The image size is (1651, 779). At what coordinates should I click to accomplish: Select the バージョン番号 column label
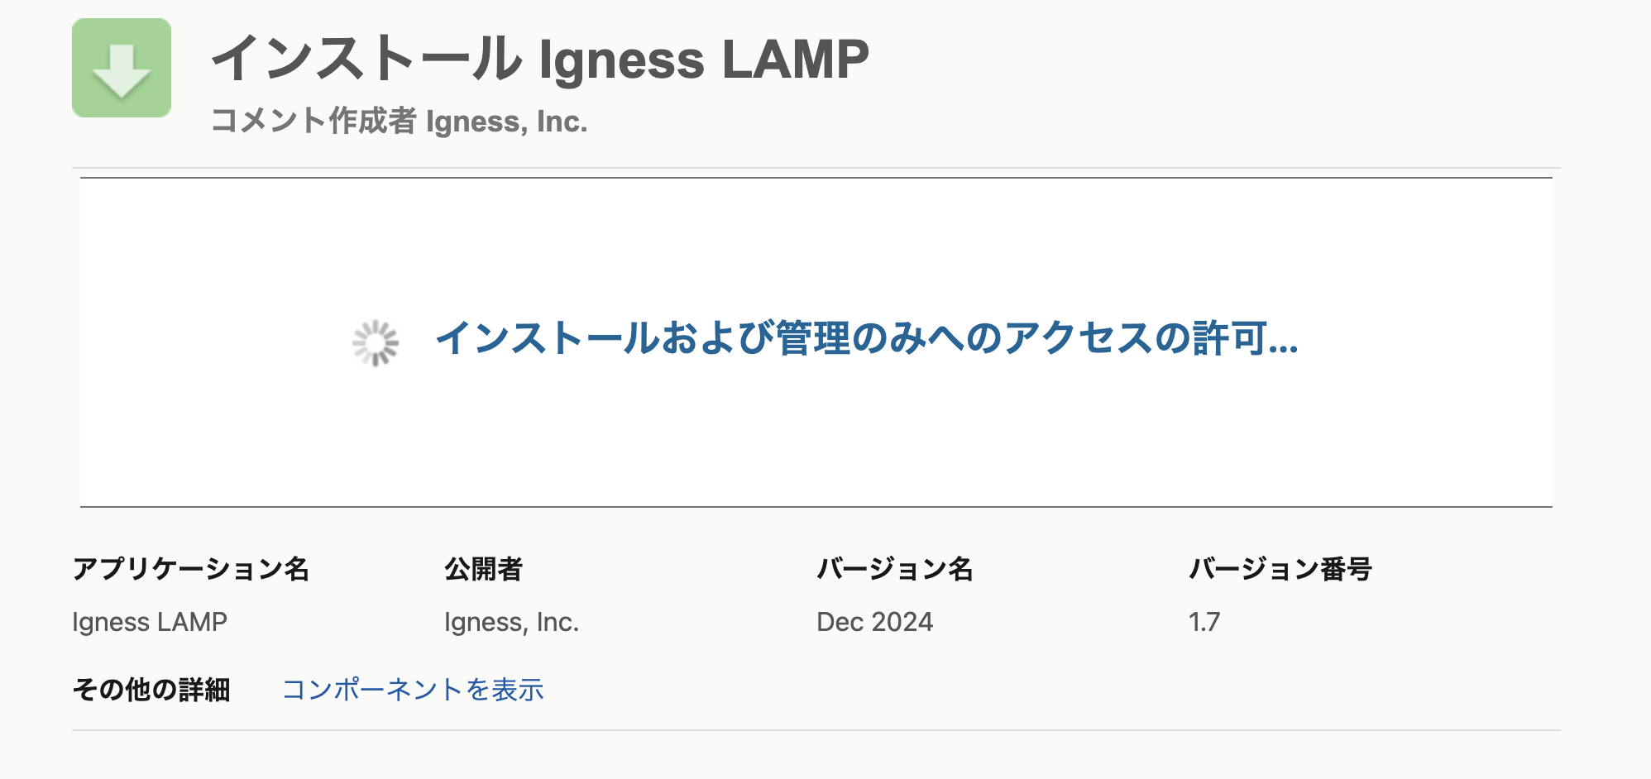click(x=1280, y=569)
